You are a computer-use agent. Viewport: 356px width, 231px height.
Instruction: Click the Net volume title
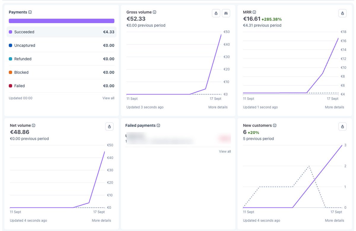20,126
